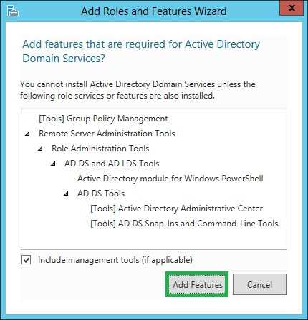Screen dimensions: 308x320
Task: Select AD DS Tools label
Action: click(x=101, y=194)
